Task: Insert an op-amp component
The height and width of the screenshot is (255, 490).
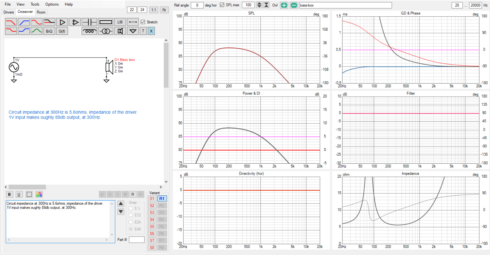Action: point(75,22)
